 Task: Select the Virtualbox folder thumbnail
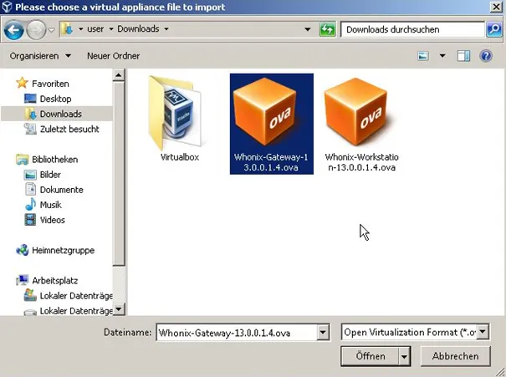tap(175, 113)
